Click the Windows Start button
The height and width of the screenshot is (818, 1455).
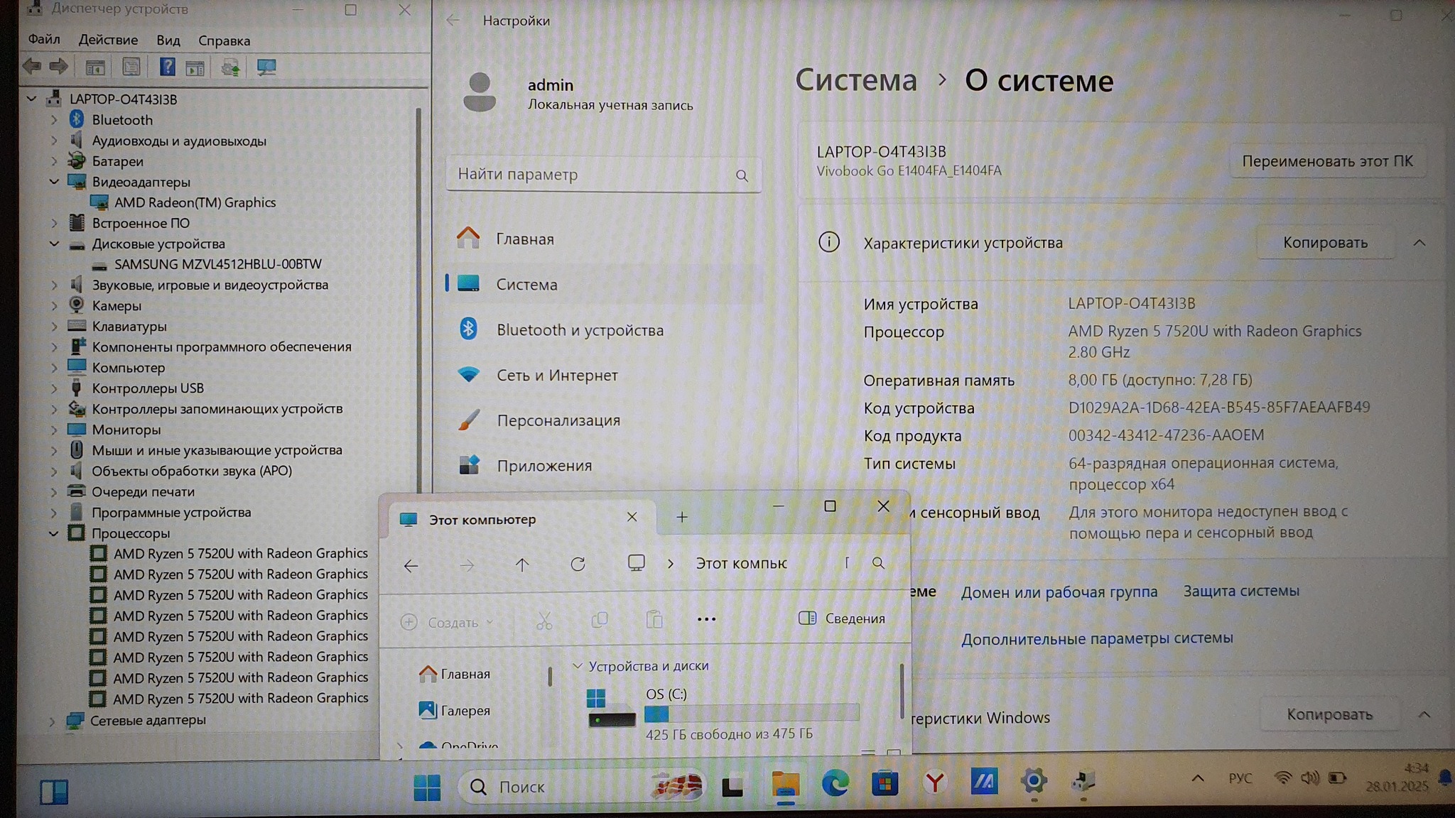(427, 787)
